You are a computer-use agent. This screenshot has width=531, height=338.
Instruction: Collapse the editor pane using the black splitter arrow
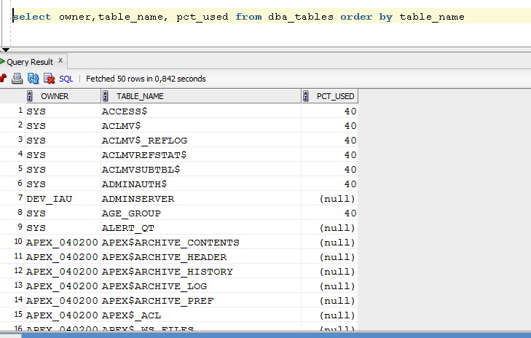click(x=6, y=50)
